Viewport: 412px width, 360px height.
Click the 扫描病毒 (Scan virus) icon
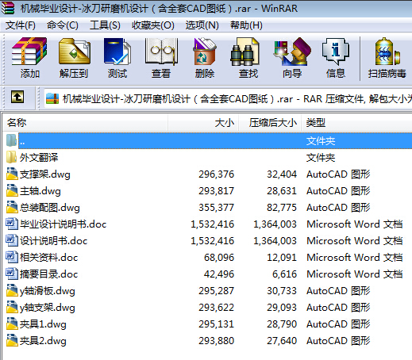click(387, 52)
